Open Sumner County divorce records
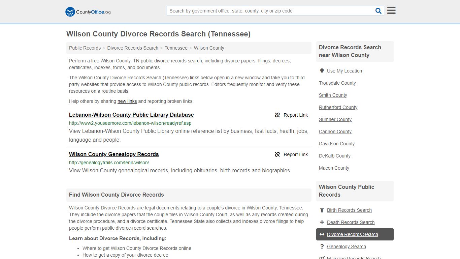The height and width of the screenshot is (259, 460). tap(335, 119)
